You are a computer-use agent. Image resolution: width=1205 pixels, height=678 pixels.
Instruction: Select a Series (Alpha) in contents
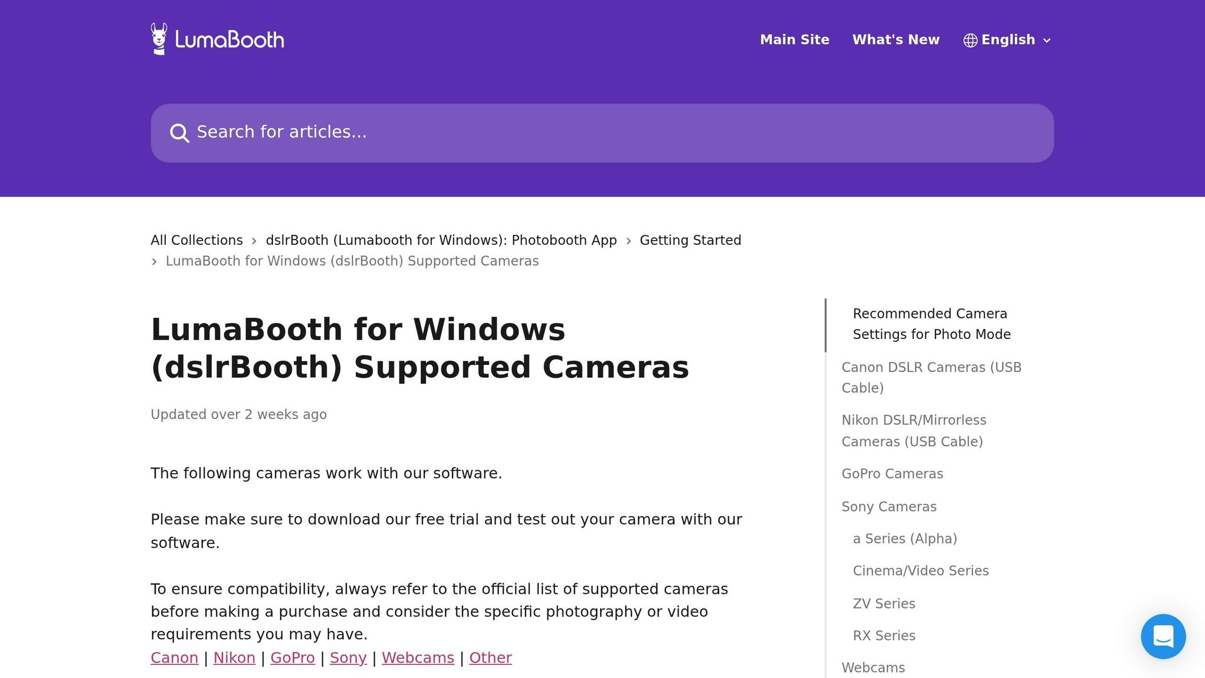click(905, 539)
